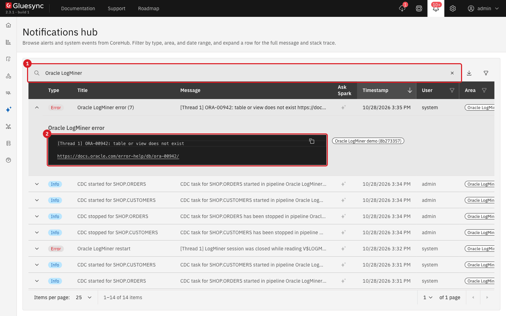Collapse the Oracle LogMiner error (7) row
Screen dimensions: 506x316
(x=37, y=107)
